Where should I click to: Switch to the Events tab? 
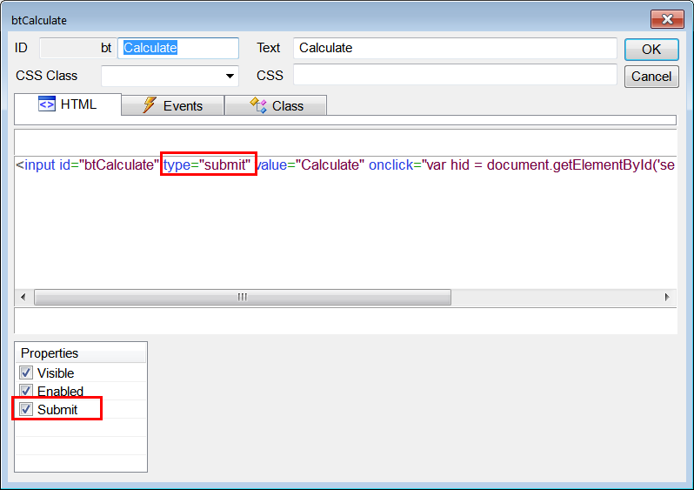(x=172, y=105)
